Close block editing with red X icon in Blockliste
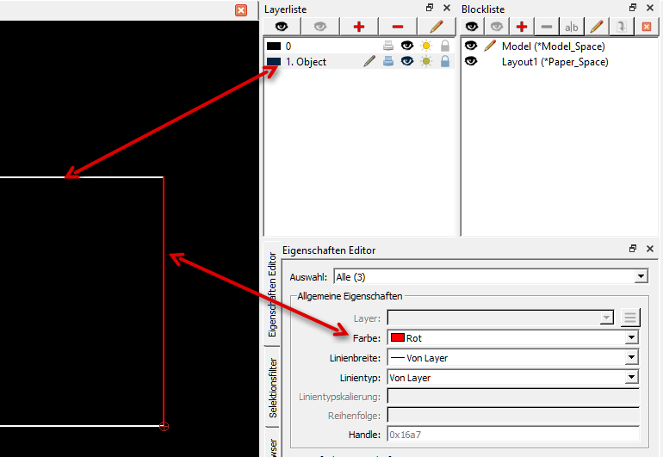 [x=647, y=27]
